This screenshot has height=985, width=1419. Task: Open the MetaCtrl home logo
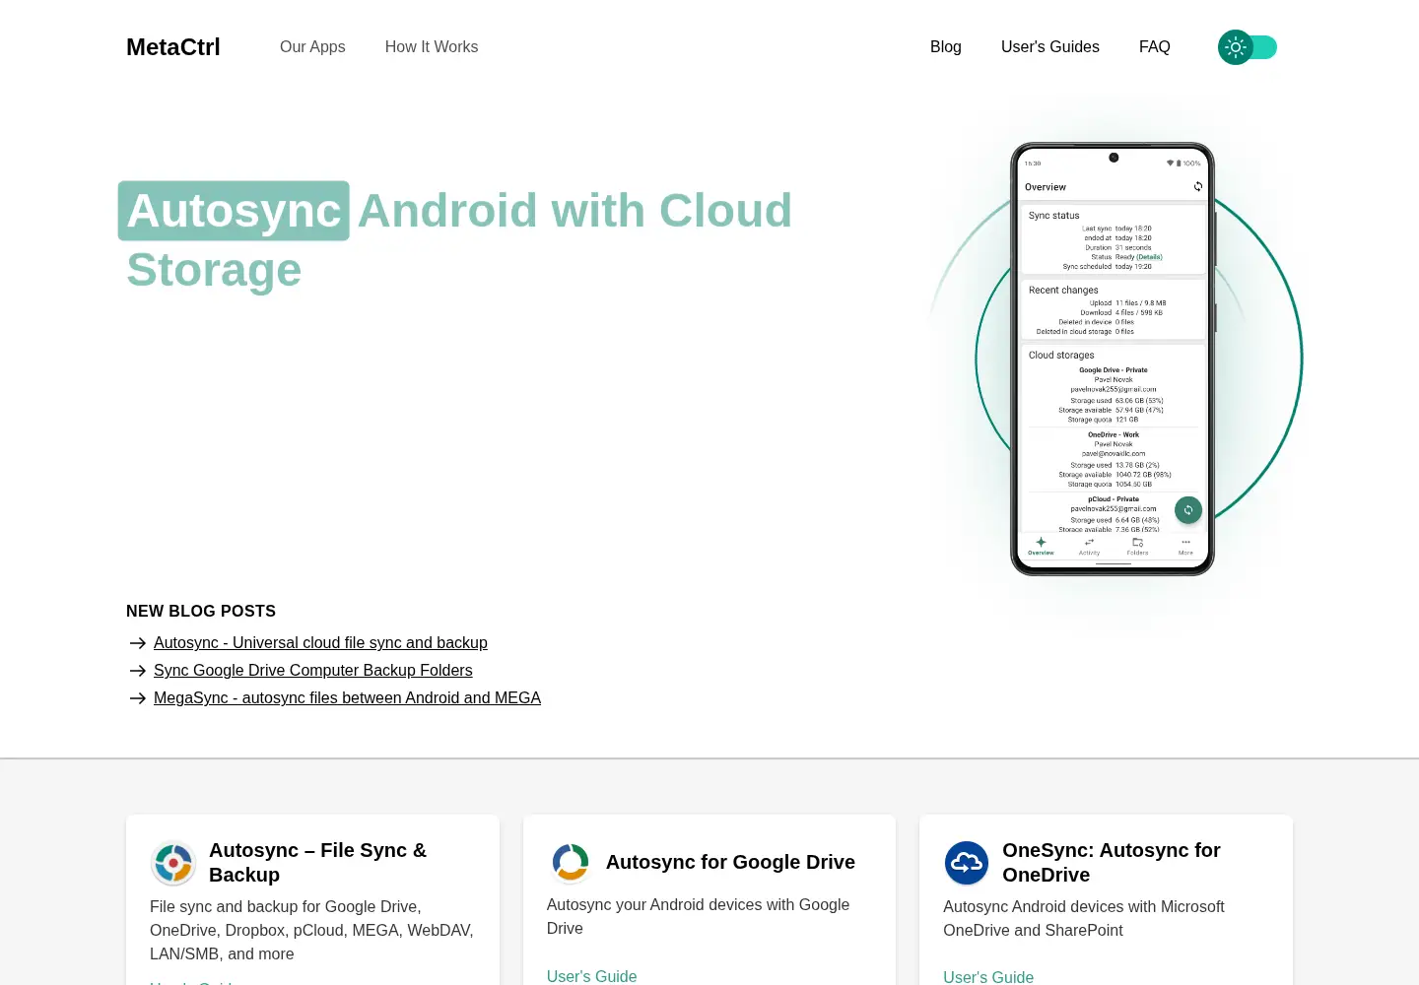(x=173, y=47)
